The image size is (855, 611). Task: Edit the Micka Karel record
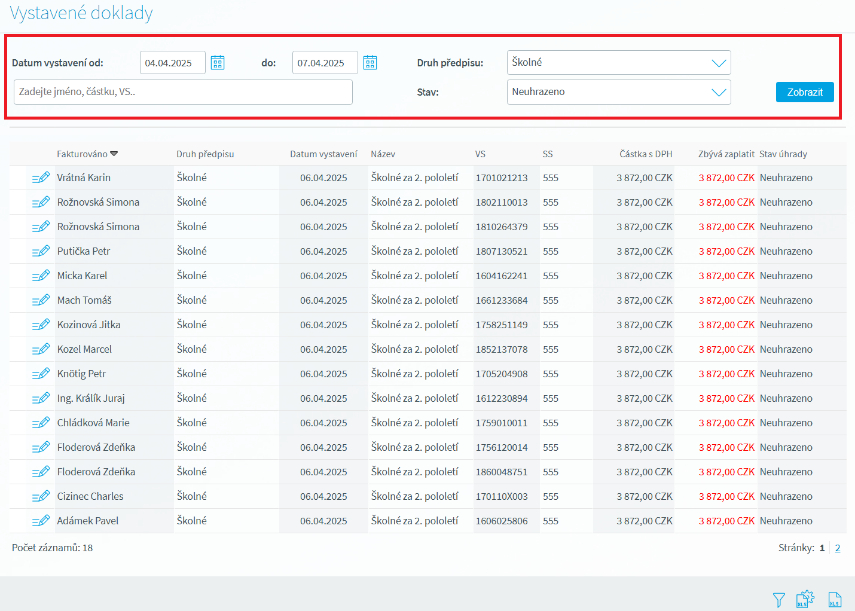[x=41, y=276]
